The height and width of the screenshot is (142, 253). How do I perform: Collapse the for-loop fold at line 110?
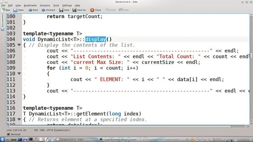coord(19,74)
